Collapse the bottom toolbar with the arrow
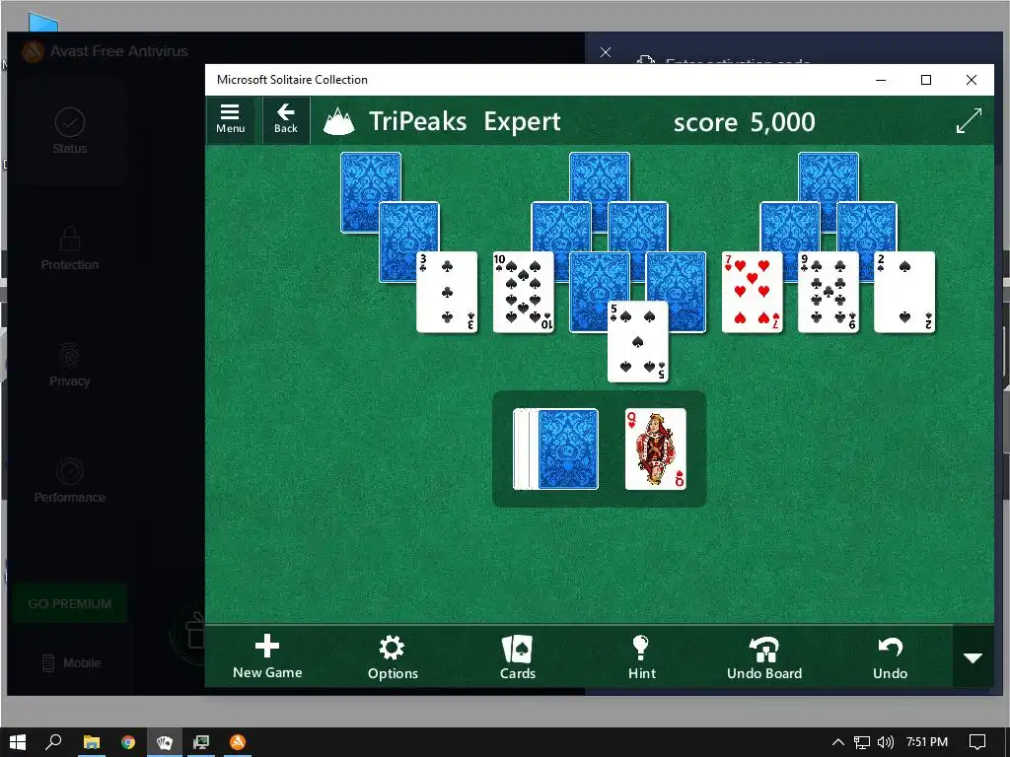The height and width of the screenshot is (757, 1010). [973, 657]
